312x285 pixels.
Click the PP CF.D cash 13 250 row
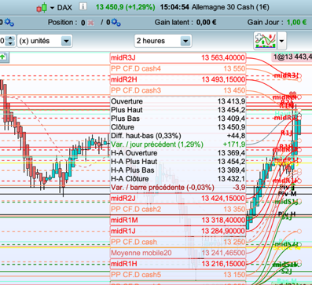tap(178, 242)
